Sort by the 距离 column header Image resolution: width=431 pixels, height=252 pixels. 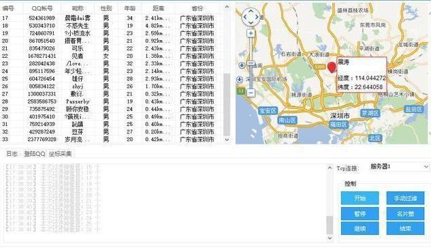(x=159, y=8)
